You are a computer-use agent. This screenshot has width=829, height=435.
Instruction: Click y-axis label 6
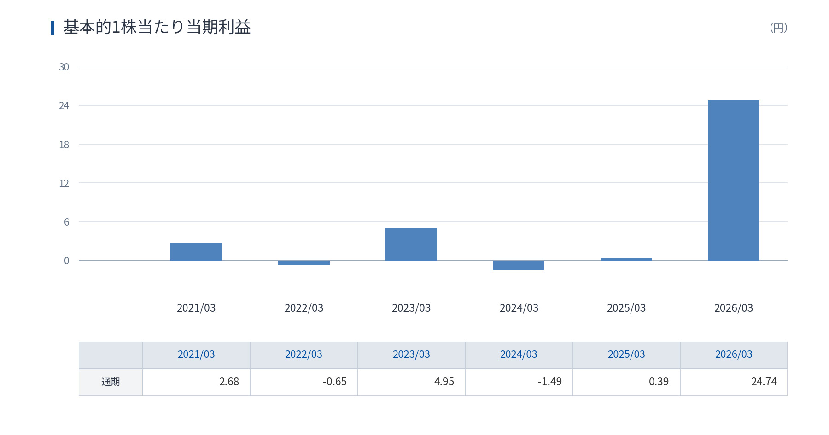coord(66,222)
